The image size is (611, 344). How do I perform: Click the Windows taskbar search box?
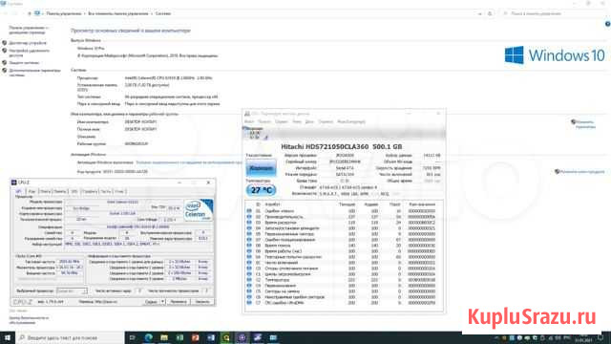pos(70,337)
